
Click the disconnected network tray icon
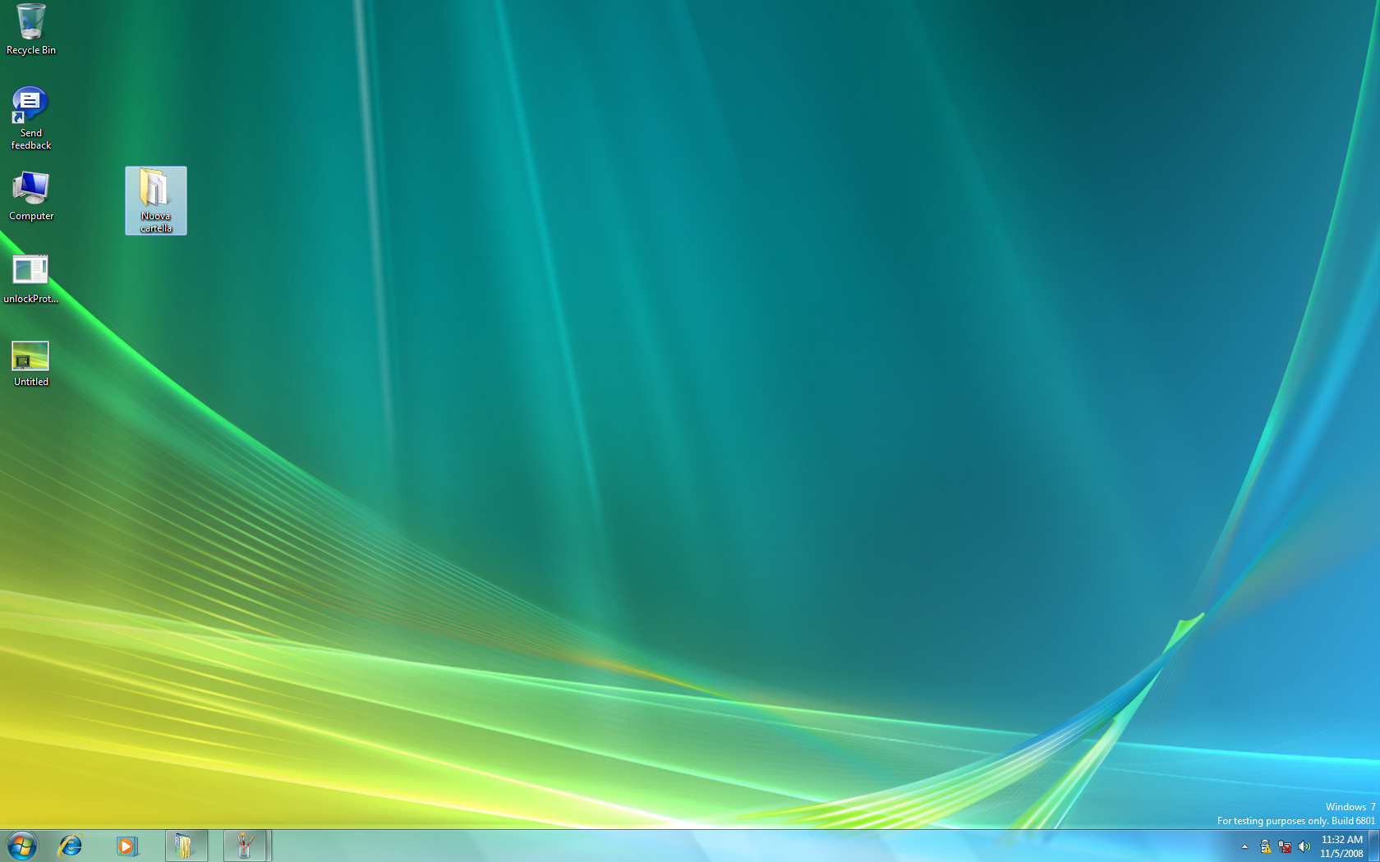1285,846
